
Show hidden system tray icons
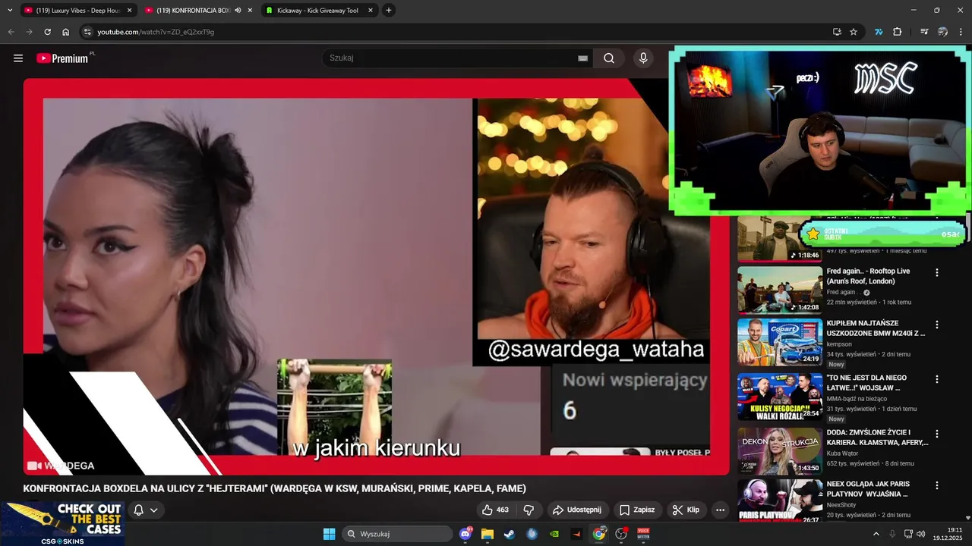coord(876,534)
